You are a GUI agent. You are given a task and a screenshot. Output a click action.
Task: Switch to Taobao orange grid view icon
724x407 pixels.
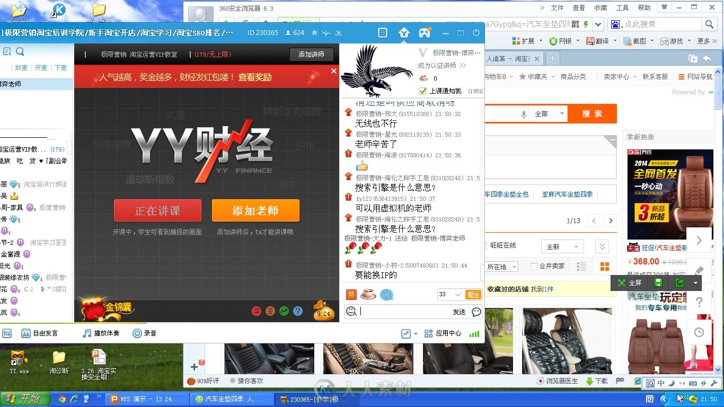(x=604, y=267)
